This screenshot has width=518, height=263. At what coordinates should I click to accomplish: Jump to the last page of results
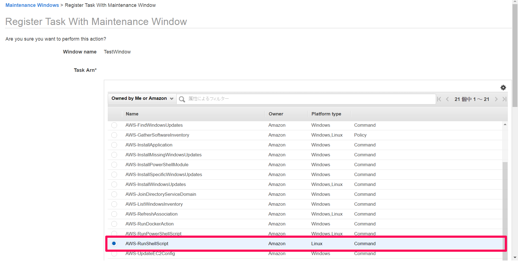[x=505, y=99]
